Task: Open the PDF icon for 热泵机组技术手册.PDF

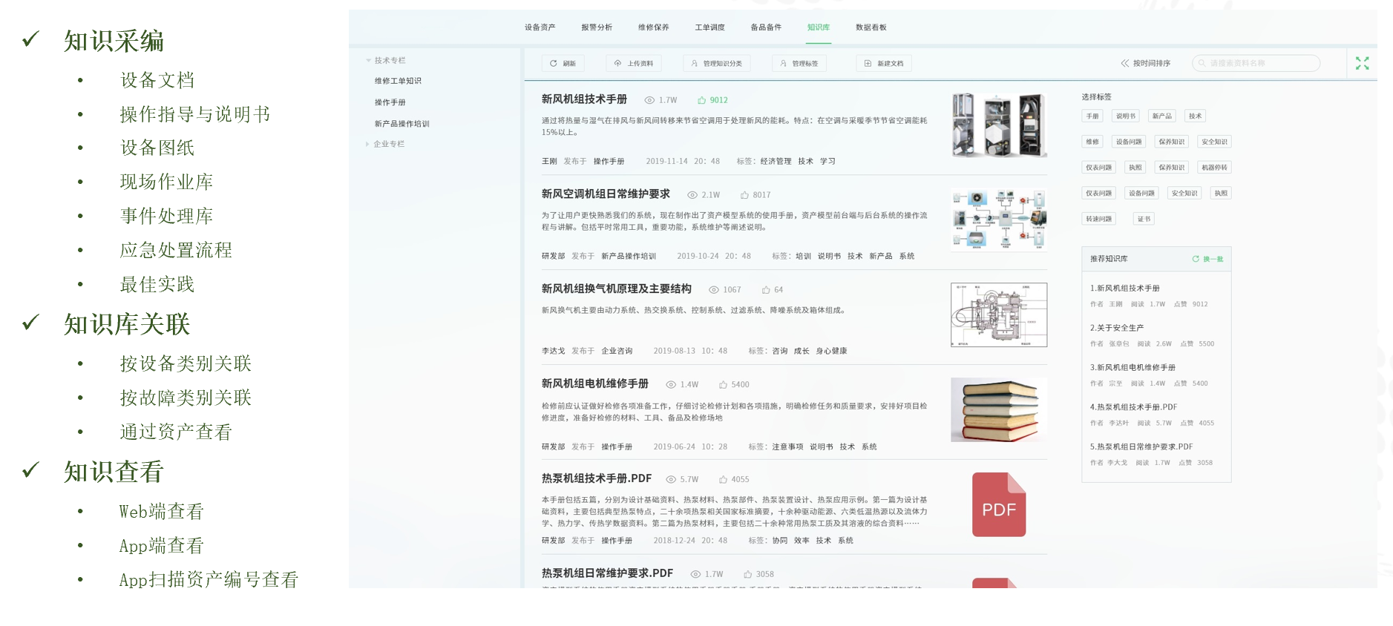Action: (x=999, y=505)
